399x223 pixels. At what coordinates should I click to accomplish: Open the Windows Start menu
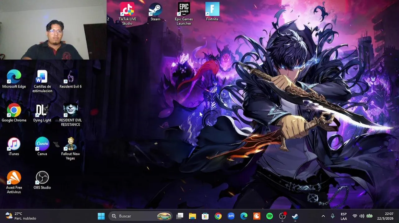(x=101, y=216)
